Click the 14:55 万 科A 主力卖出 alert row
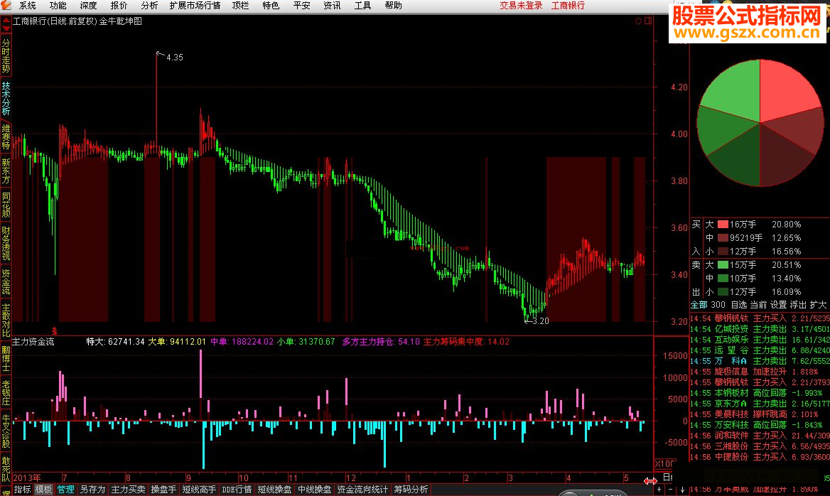 pos(760,361)
